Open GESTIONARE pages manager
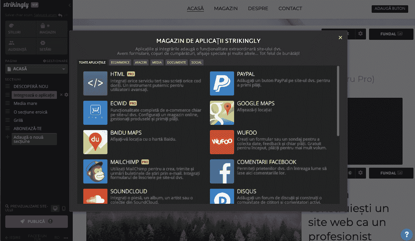Screen dimensions: 415x241 (x=55, y=61)
